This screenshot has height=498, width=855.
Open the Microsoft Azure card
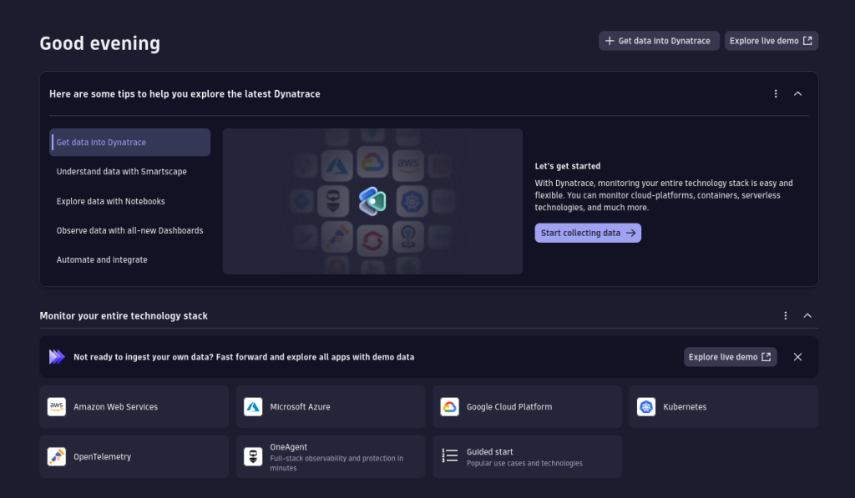[x=331, y=406]
